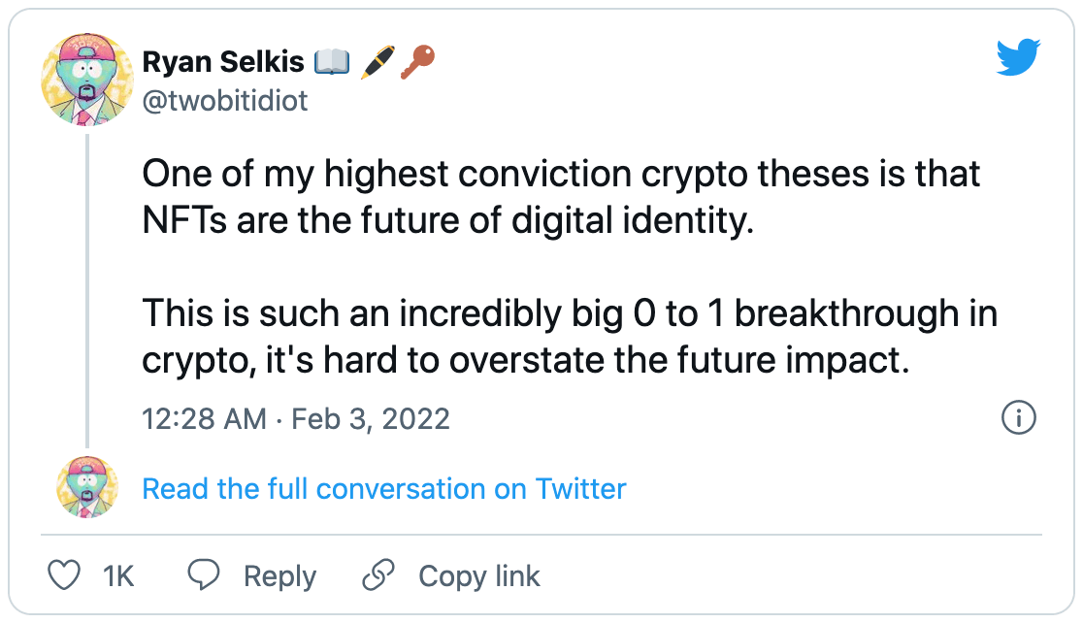The height and width of the screenshot is (623, 1083).
Task: Click the vertical thread line below the avatar
Action: click(x=88, y=291)
